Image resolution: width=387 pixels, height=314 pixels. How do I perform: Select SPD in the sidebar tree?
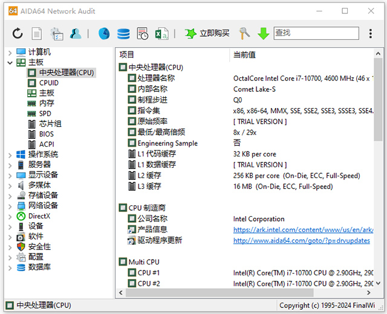pyautogui.click(x=45, y=114)
